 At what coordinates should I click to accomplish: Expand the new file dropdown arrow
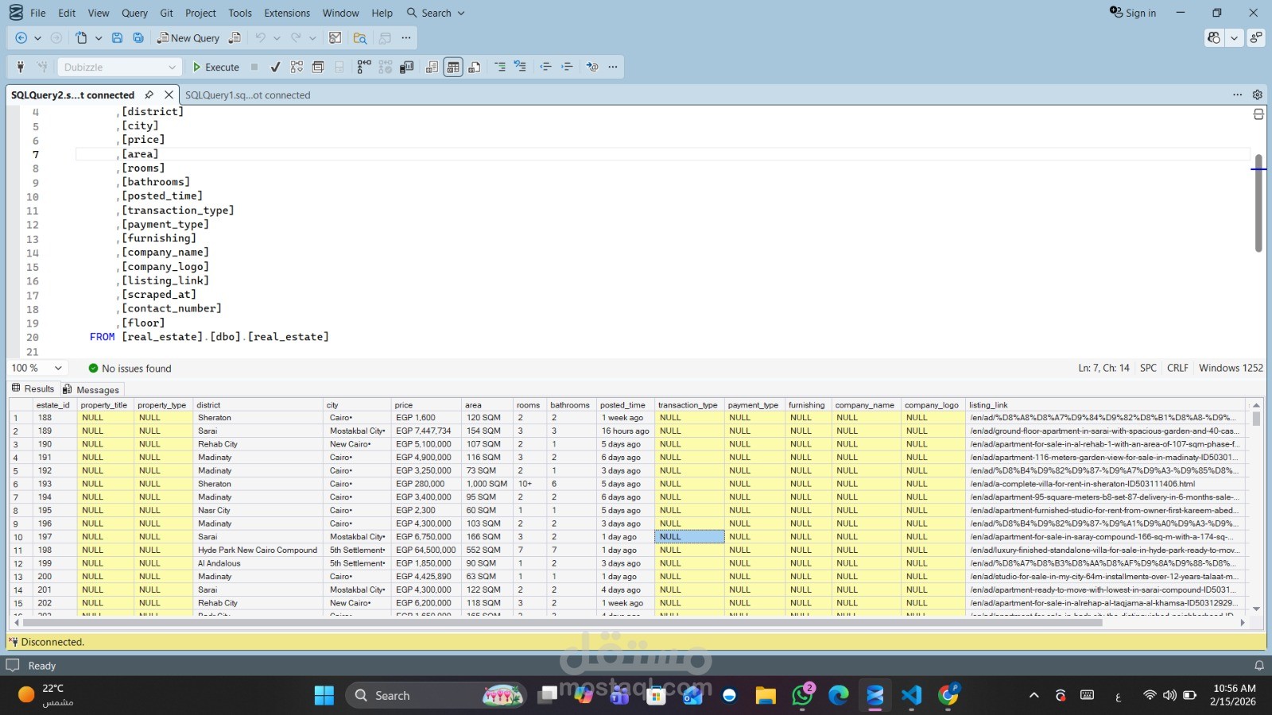(99, 38)
